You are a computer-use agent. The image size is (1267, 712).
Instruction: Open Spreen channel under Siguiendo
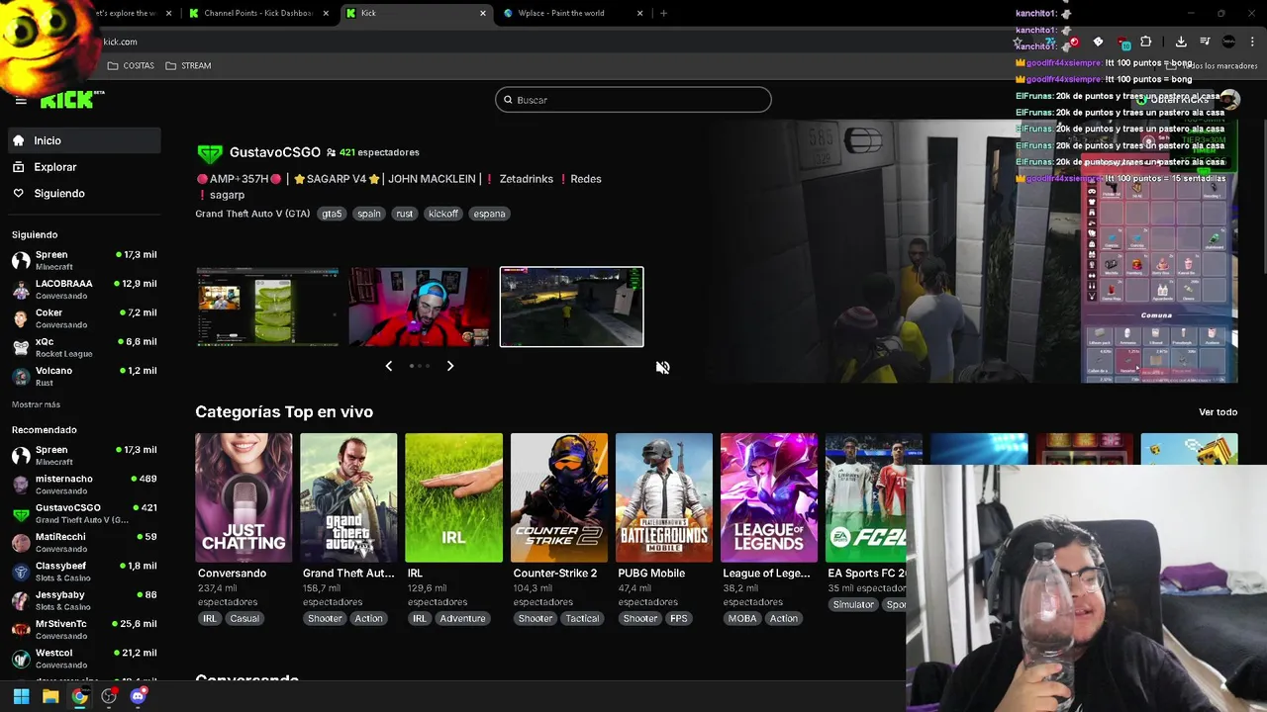(x=84, y=260)
